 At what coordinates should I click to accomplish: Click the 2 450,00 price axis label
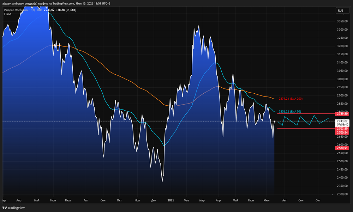tap(342, 169)
